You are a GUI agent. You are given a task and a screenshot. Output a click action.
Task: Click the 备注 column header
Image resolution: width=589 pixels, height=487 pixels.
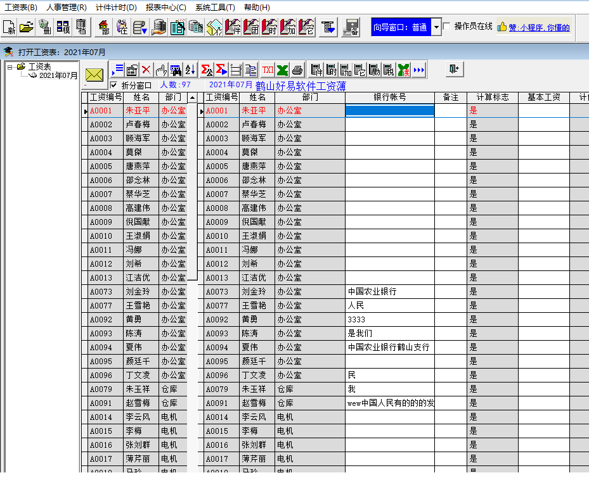point(451,98)
